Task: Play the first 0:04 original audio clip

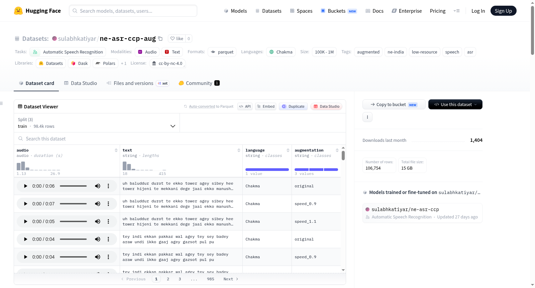Action: [x=25, y=239]
